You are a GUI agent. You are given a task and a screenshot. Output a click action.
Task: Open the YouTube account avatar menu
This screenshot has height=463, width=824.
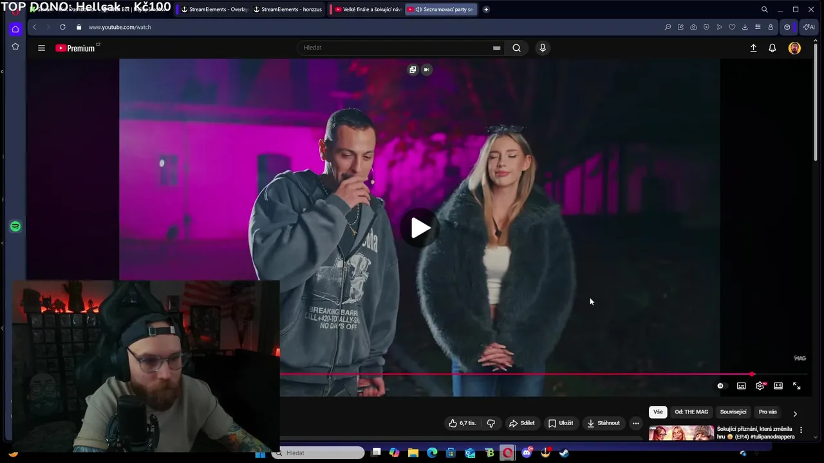794,48
